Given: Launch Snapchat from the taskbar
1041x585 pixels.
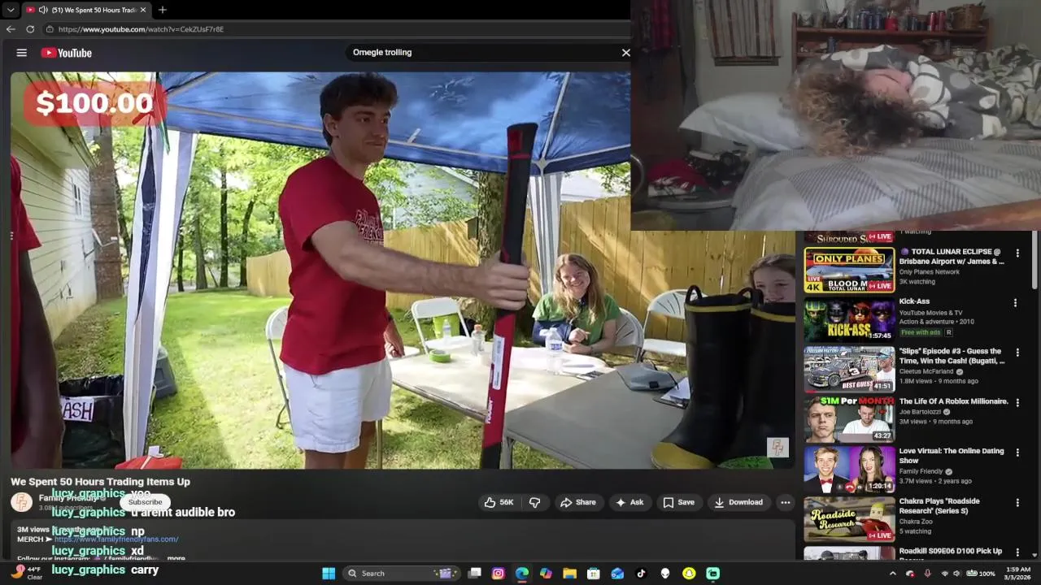Looking at the screenshot, I should pyautogui.click(x=689, y=573).
